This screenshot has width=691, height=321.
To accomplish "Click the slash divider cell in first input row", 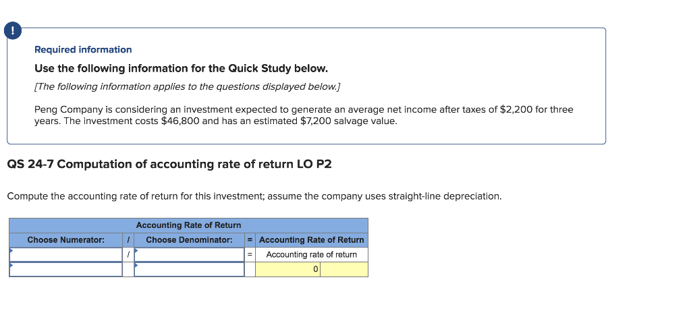I will coord(128,254).
